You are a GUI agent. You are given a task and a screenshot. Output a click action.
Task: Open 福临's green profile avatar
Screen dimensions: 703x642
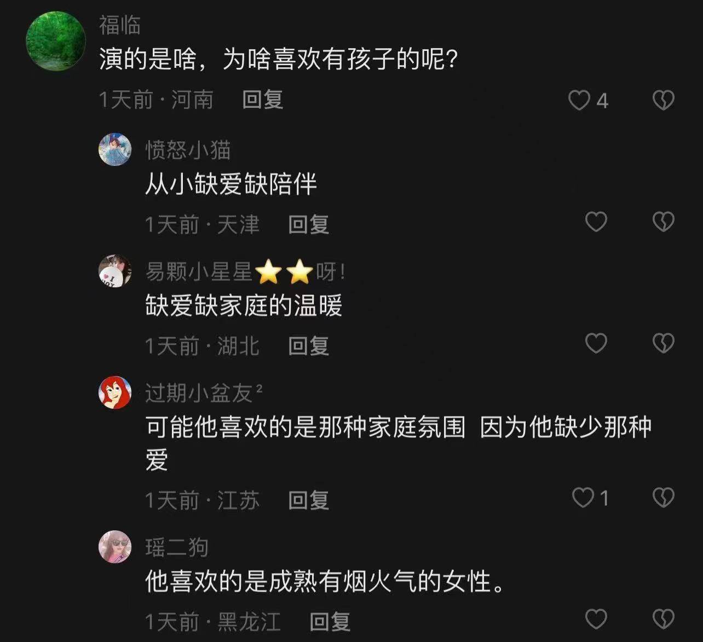point(56,41)
